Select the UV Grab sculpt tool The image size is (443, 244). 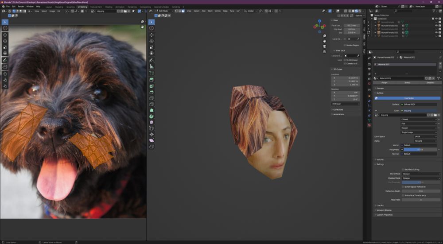[x=5, y=74]
